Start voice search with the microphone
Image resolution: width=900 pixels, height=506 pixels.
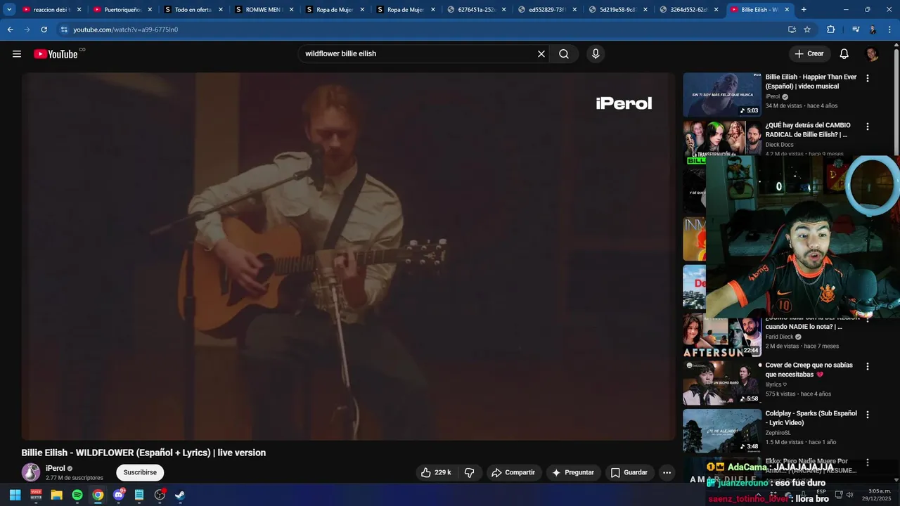point(596,54)
